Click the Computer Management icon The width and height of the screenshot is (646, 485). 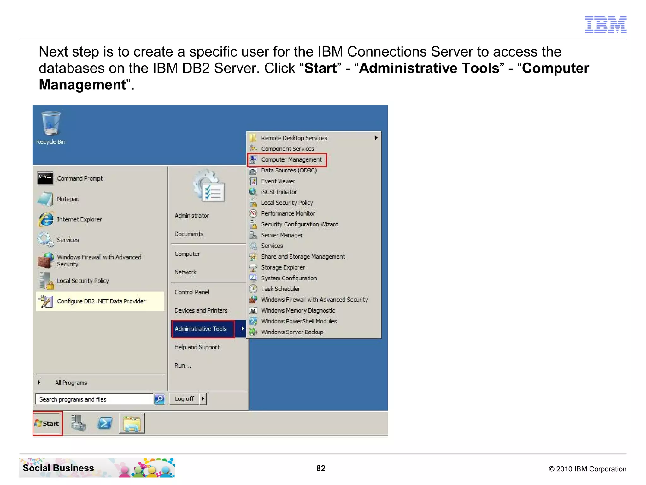pos(253,159)
